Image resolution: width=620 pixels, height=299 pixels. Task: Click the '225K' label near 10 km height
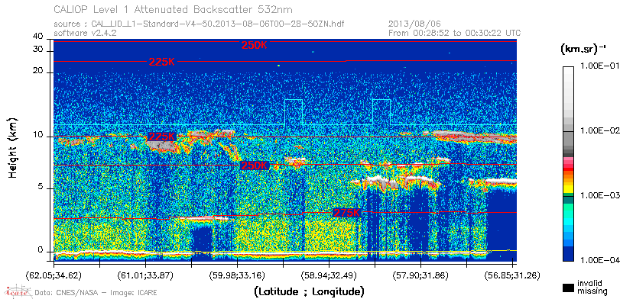(x=162, y=137)
